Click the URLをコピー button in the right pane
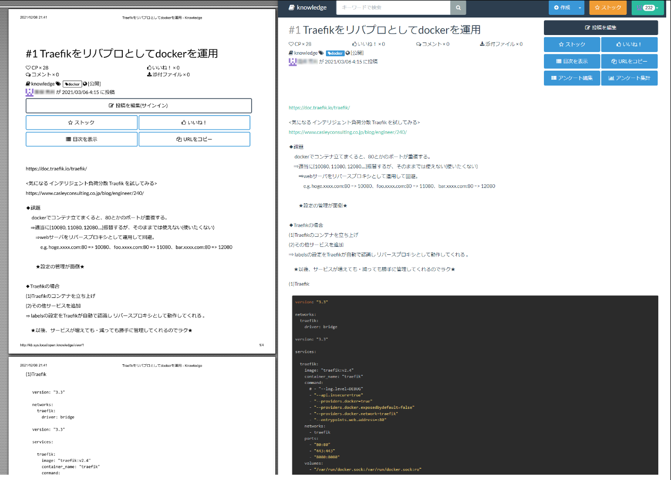671x480 pixels. [x=629, y=61]
